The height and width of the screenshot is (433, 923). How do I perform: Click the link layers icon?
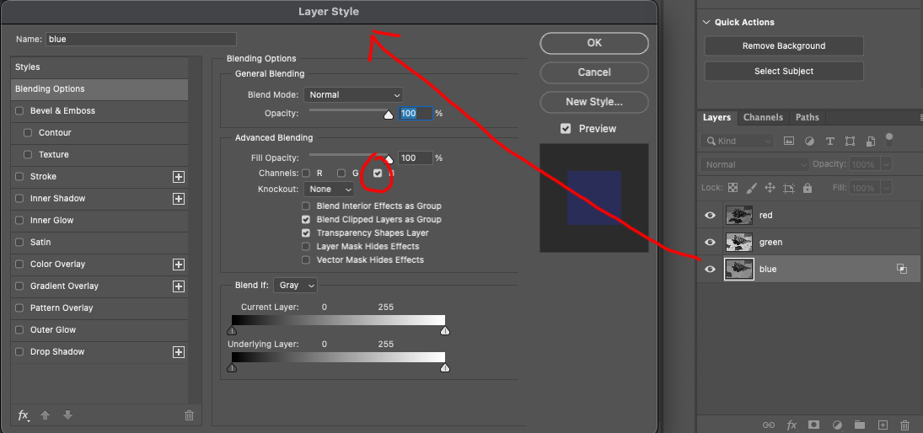[768, 425]
